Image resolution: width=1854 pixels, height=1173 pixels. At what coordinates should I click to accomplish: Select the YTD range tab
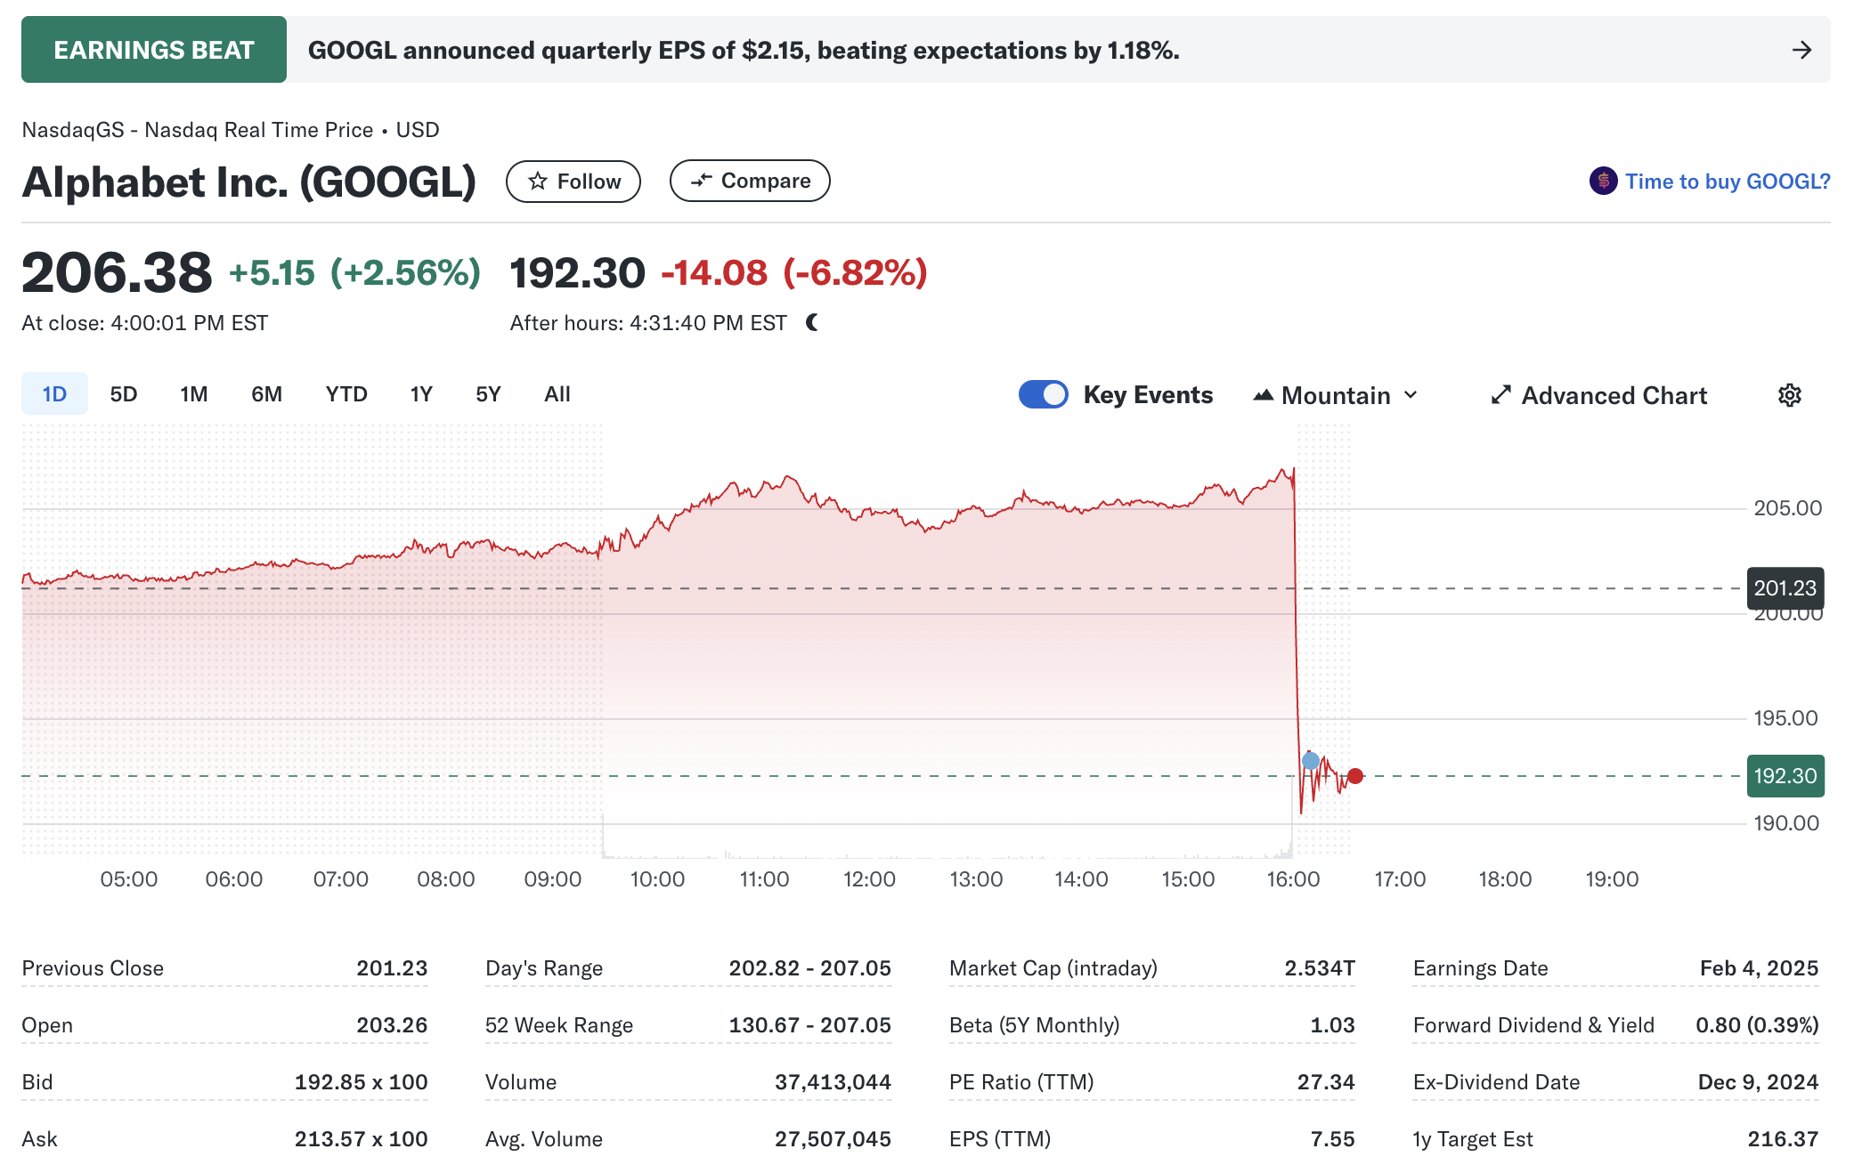[346, 394]
